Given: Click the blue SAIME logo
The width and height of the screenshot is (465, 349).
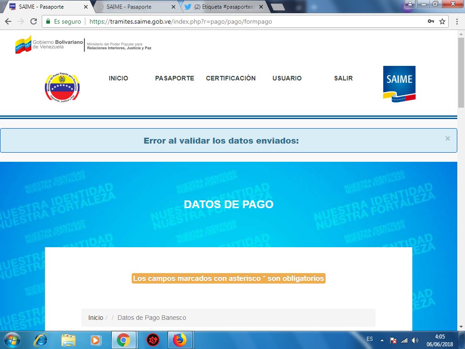Looking at the screenshot, I should [399, 84].
